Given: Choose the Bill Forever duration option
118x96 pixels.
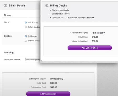Looking at the screenshot, I should [x=26, y=36].
